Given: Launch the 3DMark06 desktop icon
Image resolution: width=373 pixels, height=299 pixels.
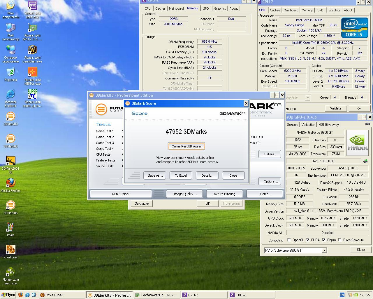Looking at the screenshot, I should 10,208.
